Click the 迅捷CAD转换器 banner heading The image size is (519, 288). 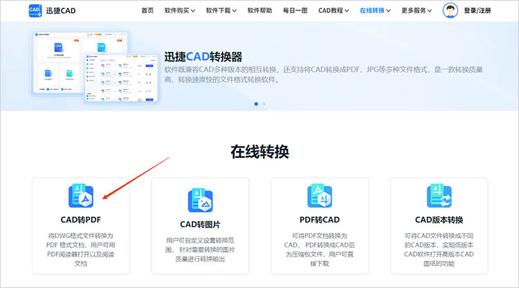coord(203,57)
